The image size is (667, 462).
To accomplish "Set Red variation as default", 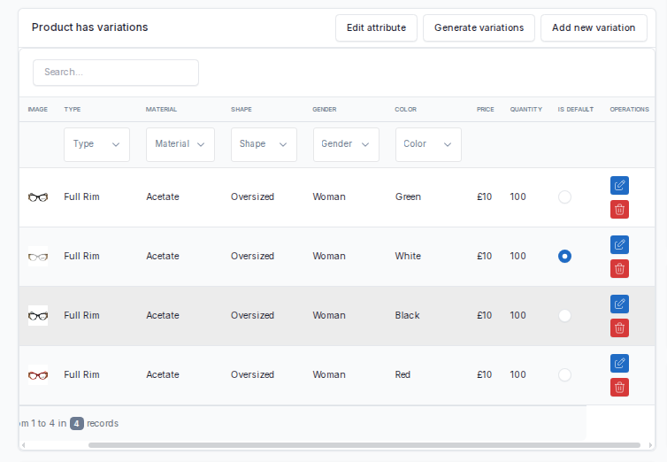I will (564, 374).
